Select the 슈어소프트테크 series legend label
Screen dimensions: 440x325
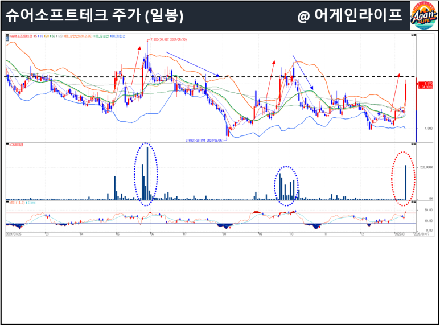20,36
